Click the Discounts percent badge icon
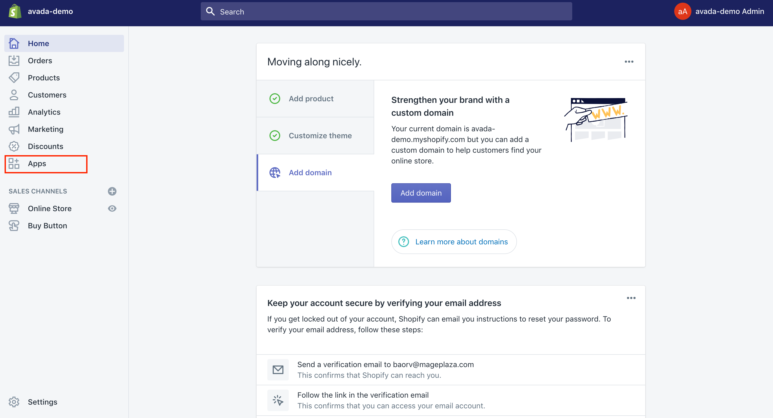The image size is (773, 418). coord(14,146)
